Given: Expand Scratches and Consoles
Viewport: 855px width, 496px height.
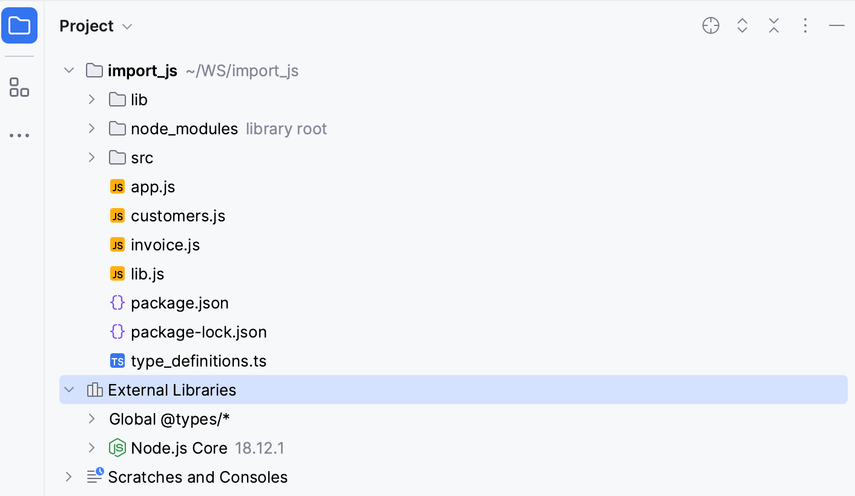Looking at the screenshot, I should pos(68,477).
